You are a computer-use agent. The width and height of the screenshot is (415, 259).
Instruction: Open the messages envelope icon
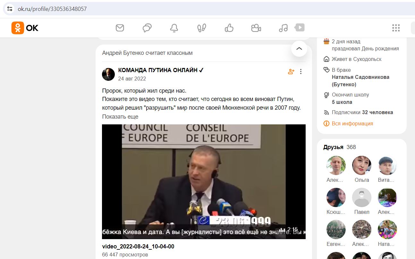click(120, 28)
